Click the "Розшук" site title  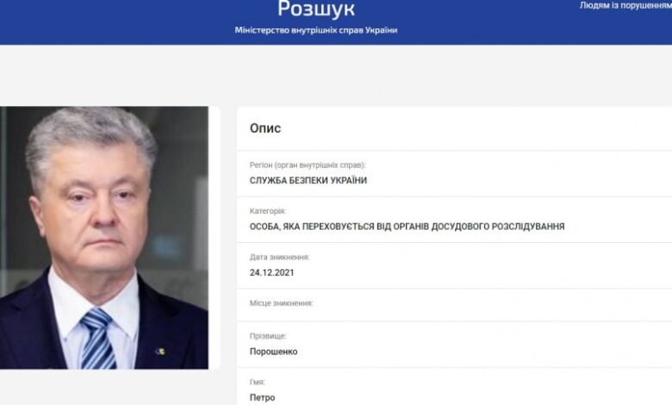click(316, 9)
